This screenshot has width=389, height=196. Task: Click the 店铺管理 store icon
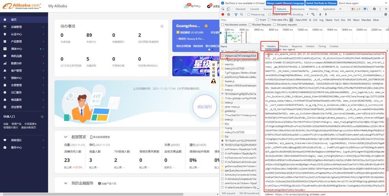pos(5,27)
